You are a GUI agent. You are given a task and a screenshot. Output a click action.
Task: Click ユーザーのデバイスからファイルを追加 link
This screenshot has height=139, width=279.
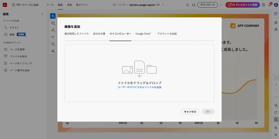coord(139,87)
